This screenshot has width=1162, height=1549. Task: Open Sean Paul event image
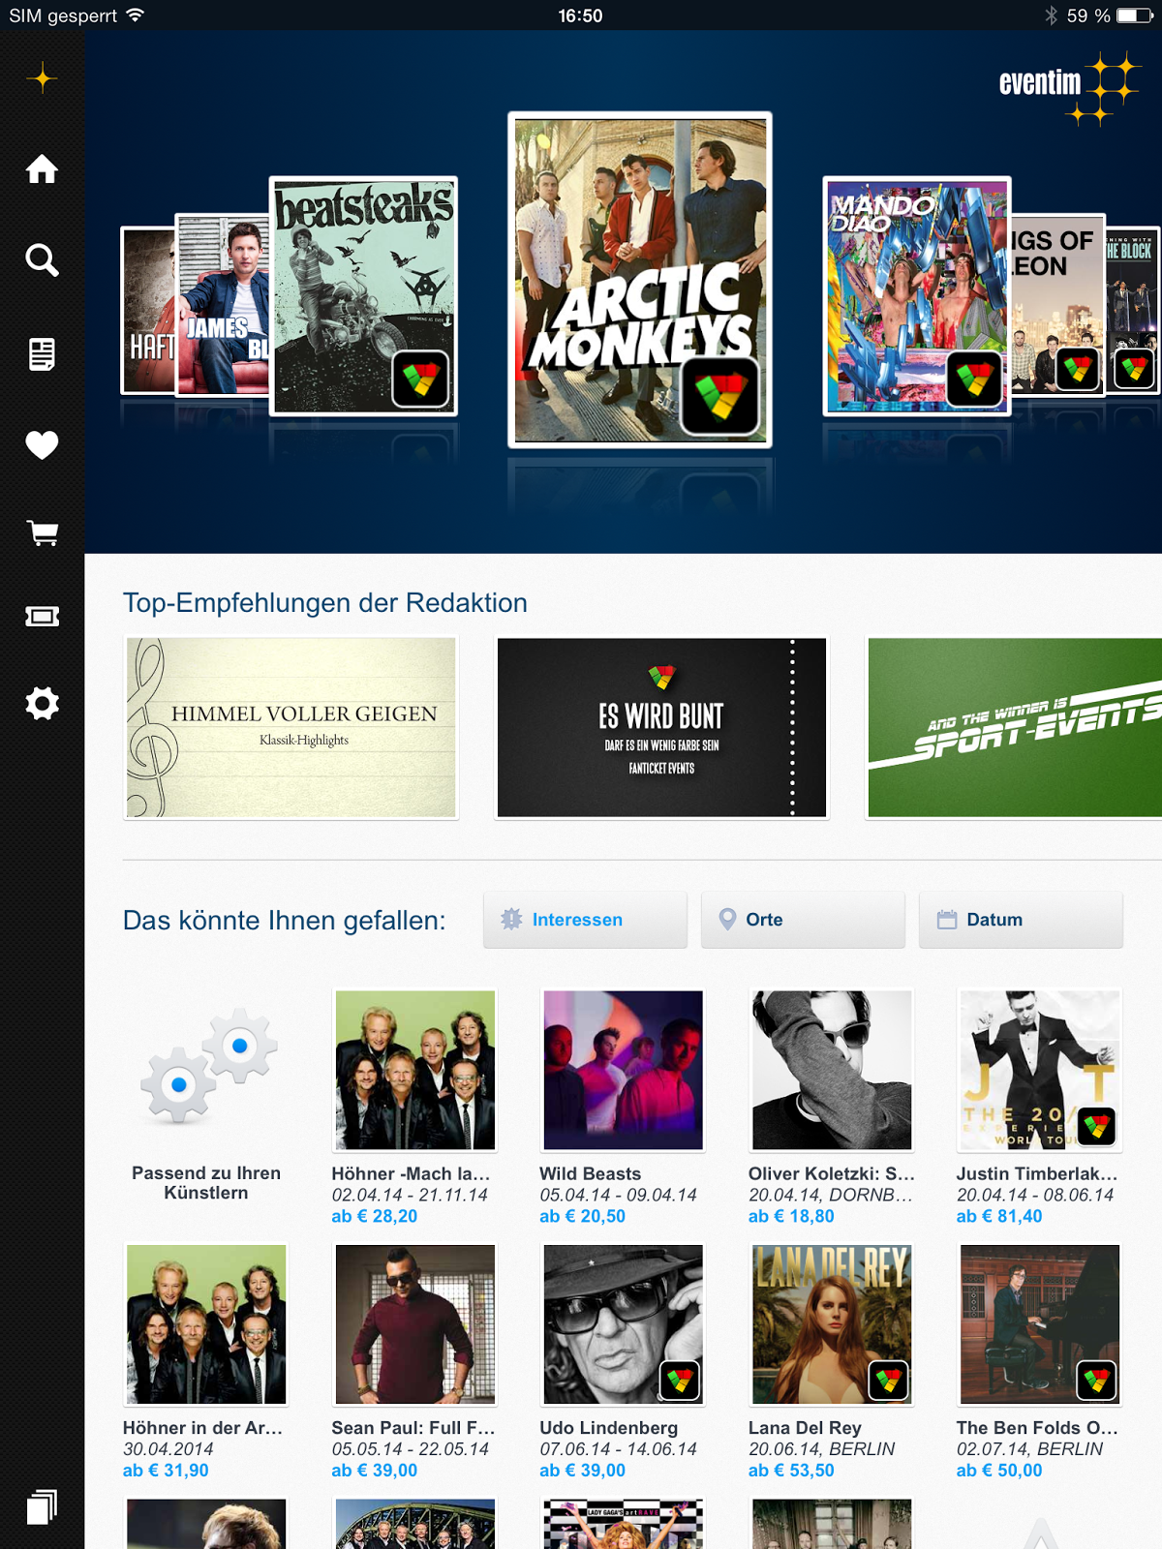pos(414,1324)
